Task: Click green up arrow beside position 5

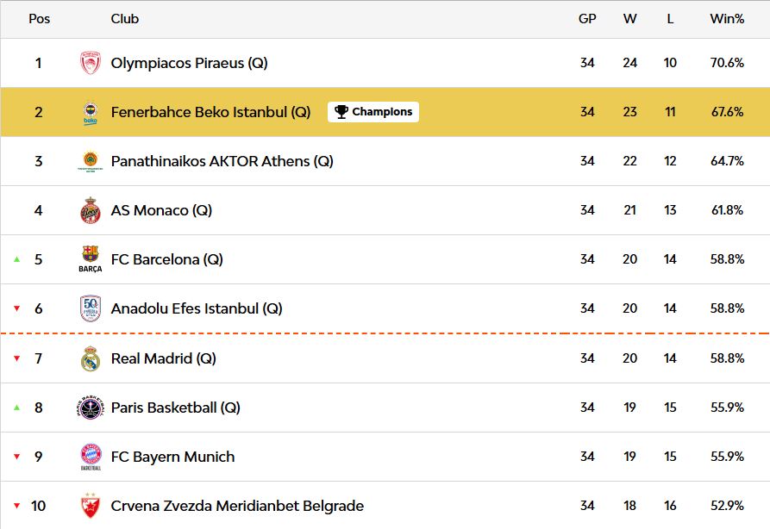Action: (16, 259)
